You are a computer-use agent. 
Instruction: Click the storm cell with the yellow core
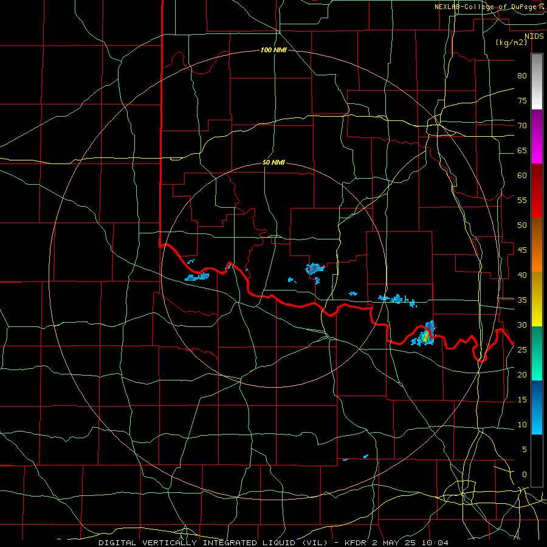pos(424,335)
